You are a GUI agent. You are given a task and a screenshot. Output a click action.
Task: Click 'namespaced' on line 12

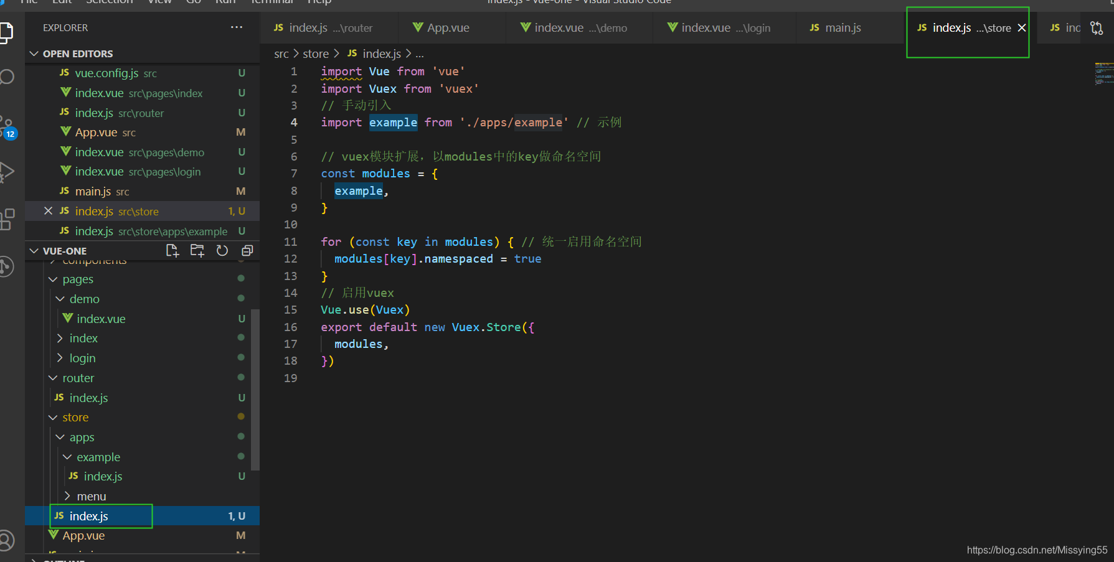click(x=458, y=259)
